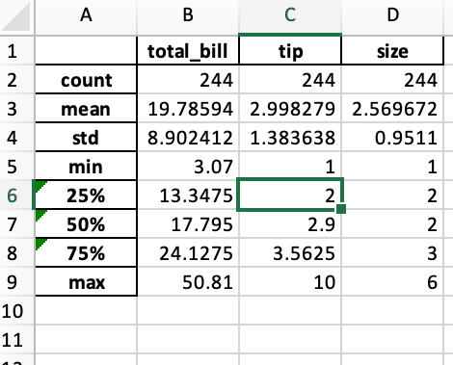
Task: Select the std label cell
Action: pos(86,138)
